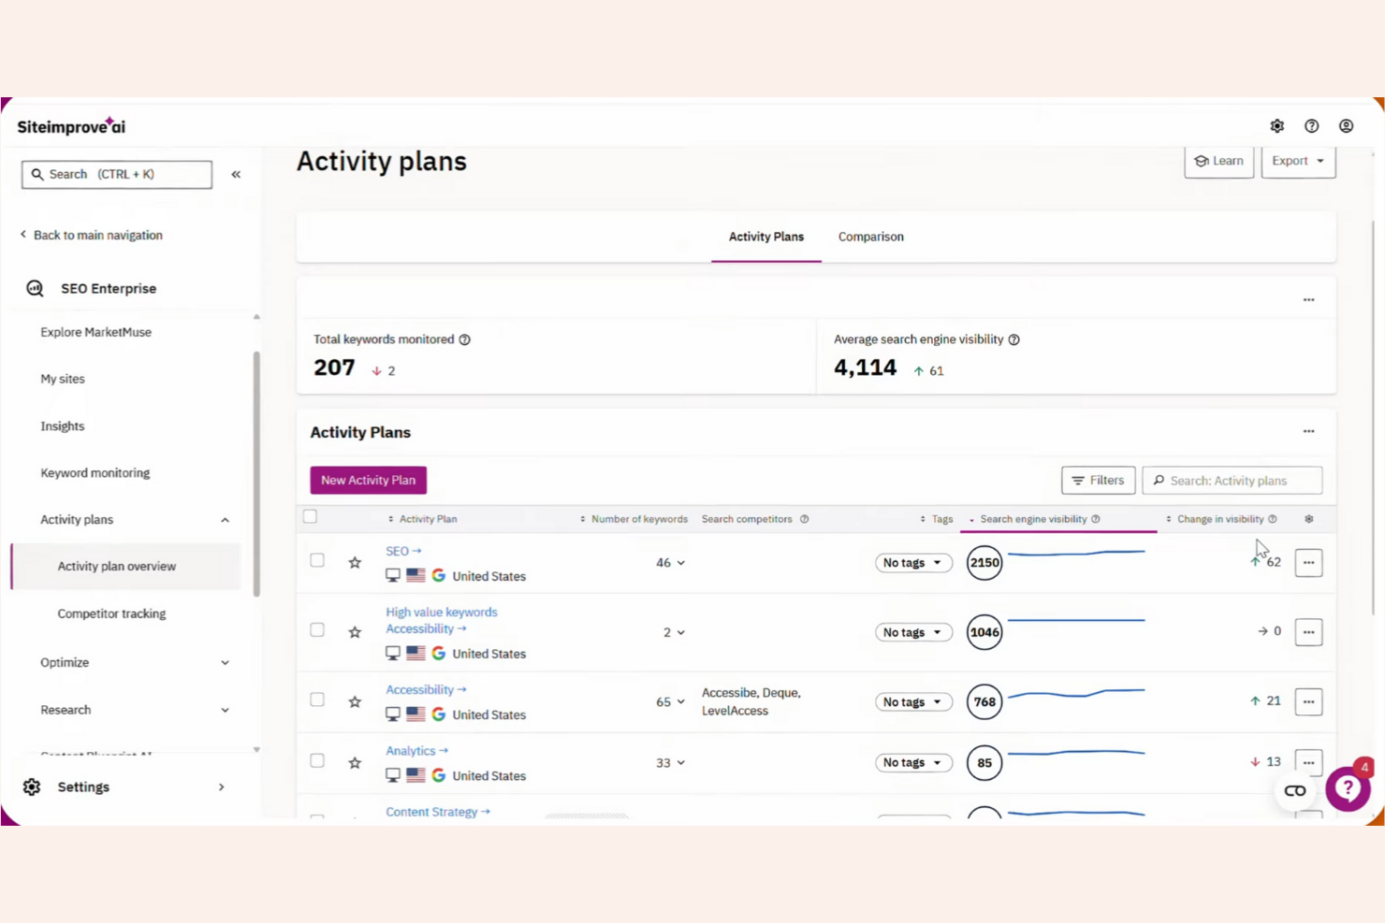
Task: Click the page vertical scrollbar on right edge
Action: point(1373,416)
